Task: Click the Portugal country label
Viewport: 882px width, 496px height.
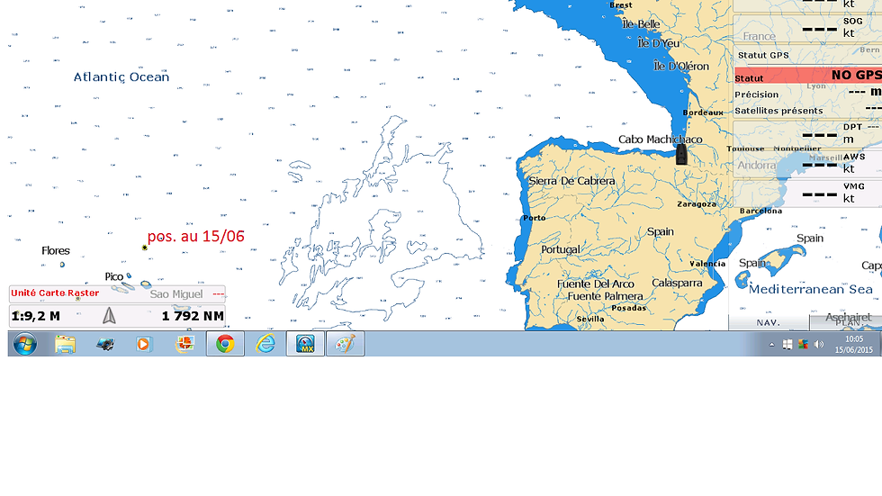Action: coord(560,249)
